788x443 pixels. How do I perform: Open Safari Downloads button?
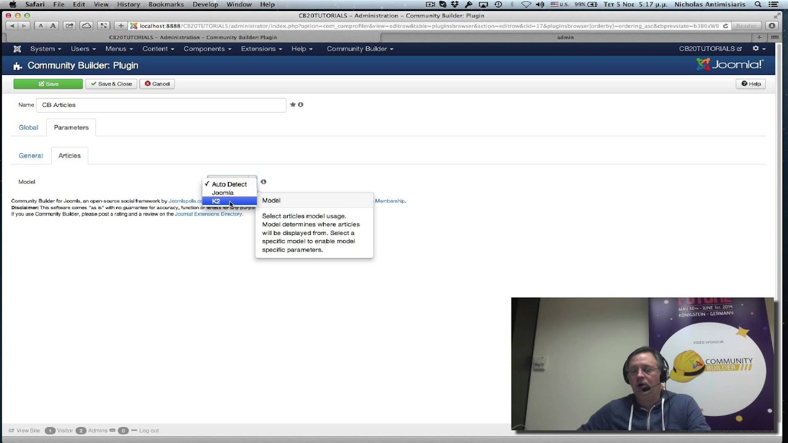[773, 26]
